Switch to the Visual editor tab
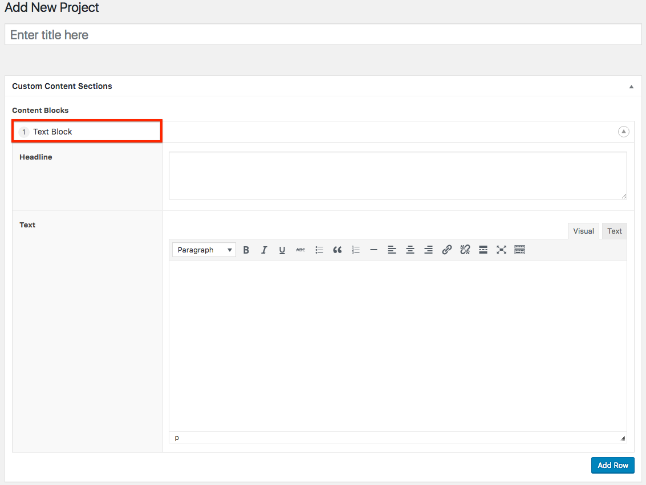The width and height of the screenshot is (646, 485). click(x=583, y=231)
